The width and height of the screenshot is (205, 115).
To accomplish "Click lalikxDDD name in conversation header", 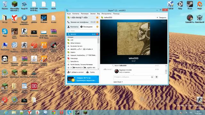I will click(x=108, y=18).
